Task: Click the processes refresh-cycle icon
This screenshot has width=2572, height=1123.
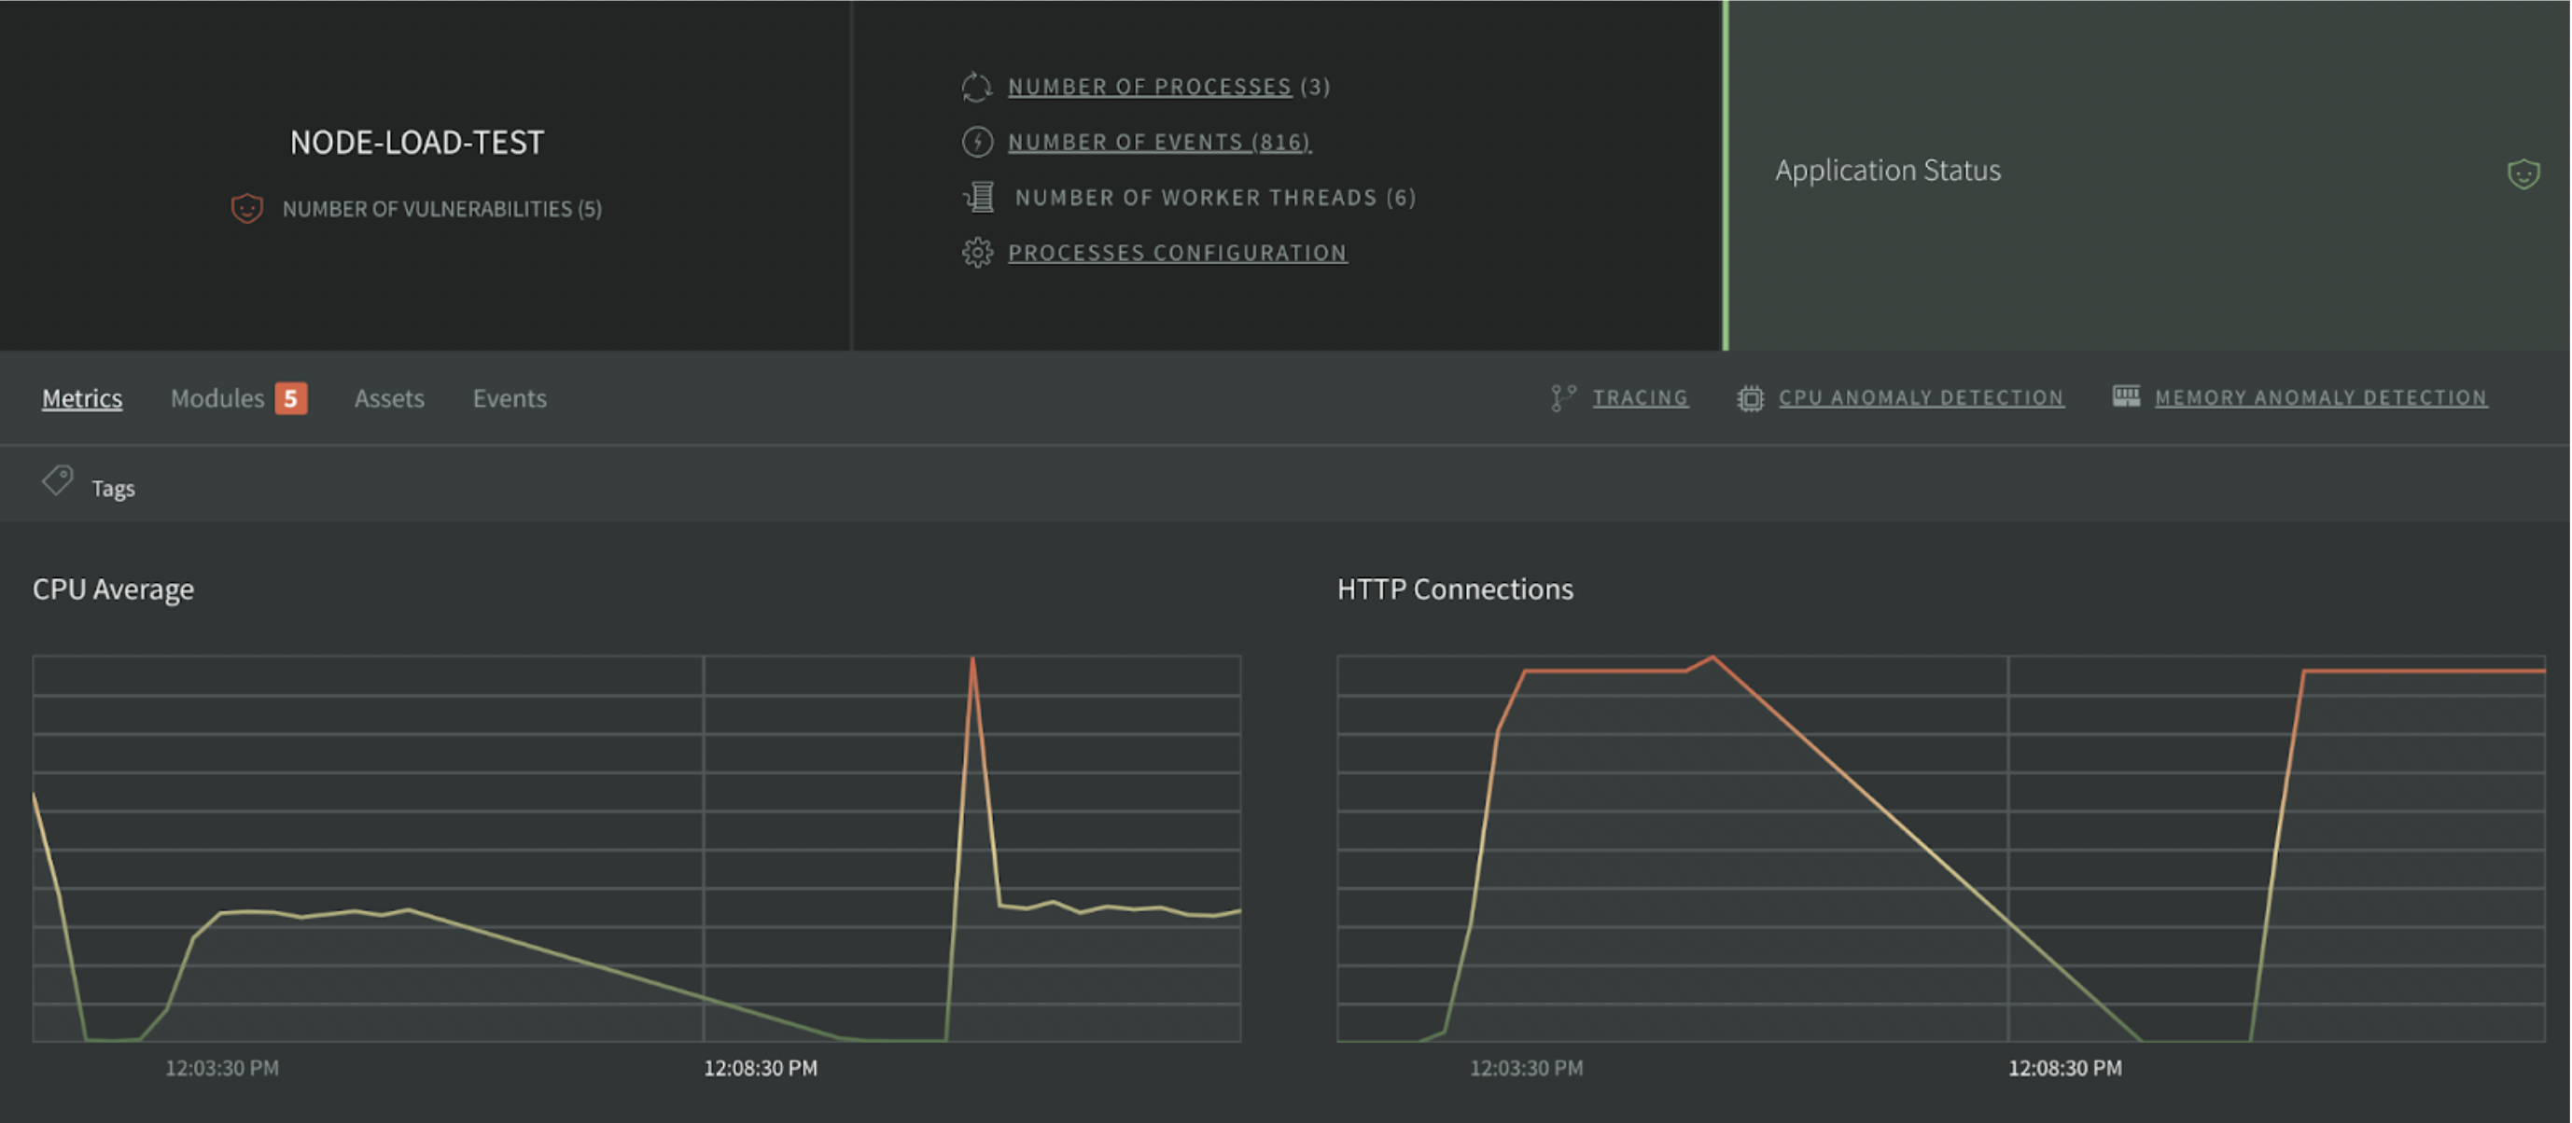Action: click(976, 87)
